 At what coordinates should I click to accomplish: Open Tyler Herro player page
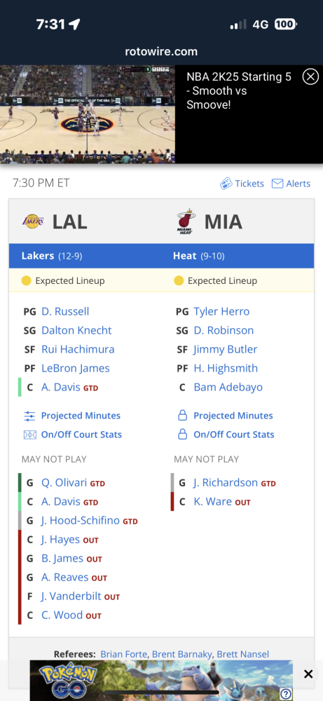(221, 312)
